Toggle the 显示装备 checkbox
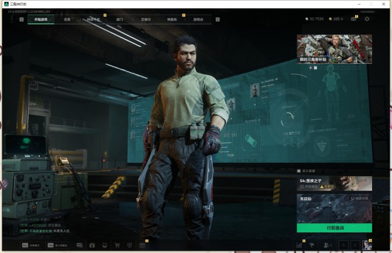The width and height of the screenshot is (392, 253). pos(298,171)
